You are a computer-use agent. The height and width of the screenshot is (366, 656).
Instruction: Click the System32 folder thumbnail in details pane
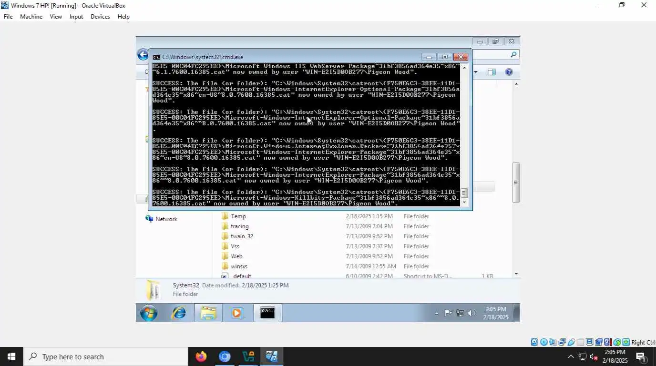[x=154, y=290]
